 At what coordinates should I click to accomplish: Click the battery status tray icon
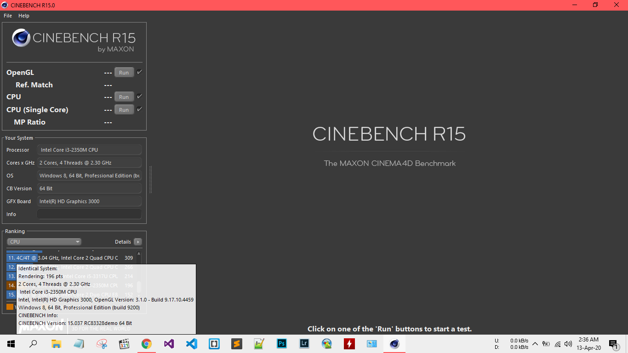tap(546, 344)
